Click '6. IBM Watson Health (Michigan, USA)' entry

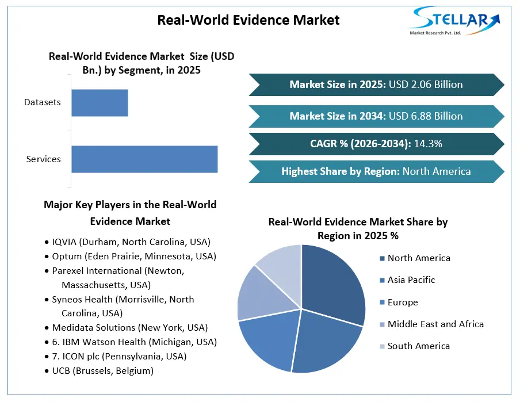tap(131, 342)
